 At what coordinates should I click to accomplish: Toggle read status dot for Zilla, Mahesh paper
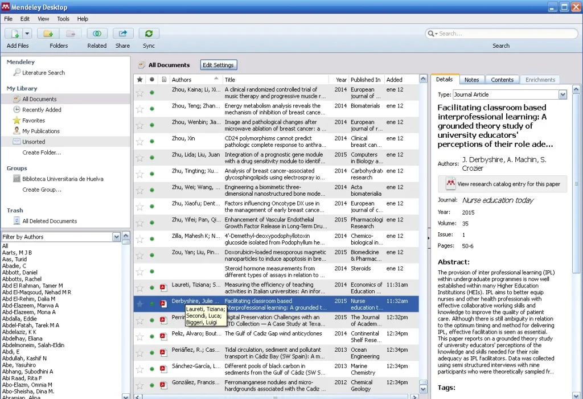click(152, 239)
